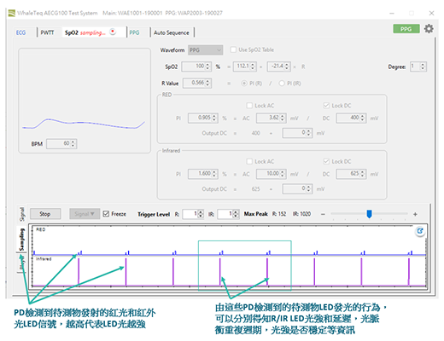
Task: Click the Infrared PI 1.600 stepper
Action: (214, 174)
